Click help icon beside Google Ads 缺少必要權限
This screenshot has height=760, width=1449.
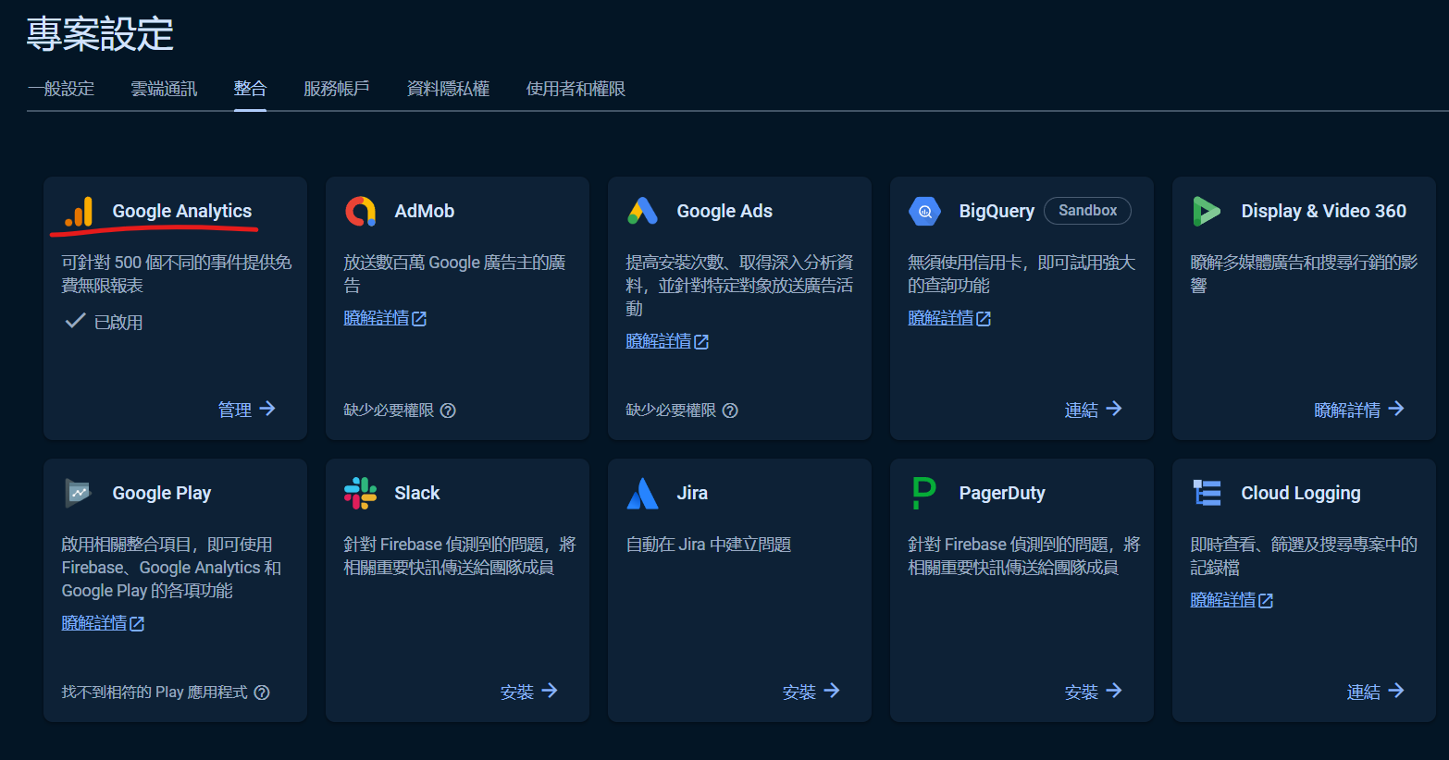[730, 411]
